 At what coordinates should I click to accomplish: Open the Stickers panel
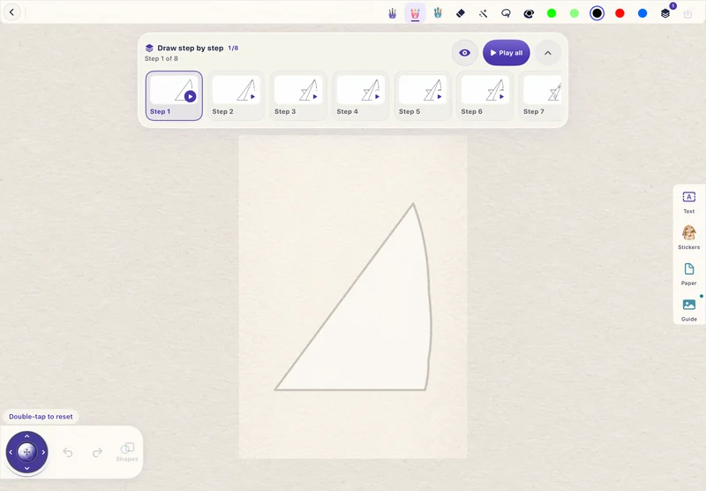pos(689,238)
